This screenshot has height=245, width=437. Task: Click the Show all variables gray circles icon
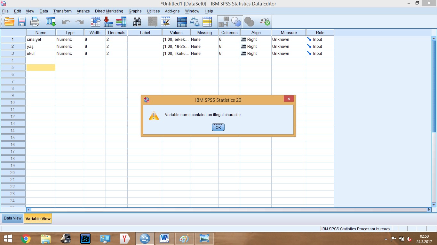pos(249,22)
